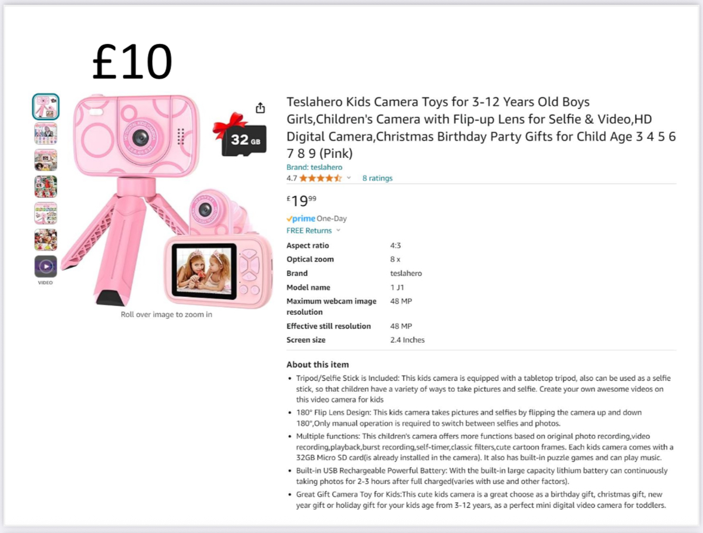Select the second product thumbnail
Screen dimensions: 703x533
point(46,134)
